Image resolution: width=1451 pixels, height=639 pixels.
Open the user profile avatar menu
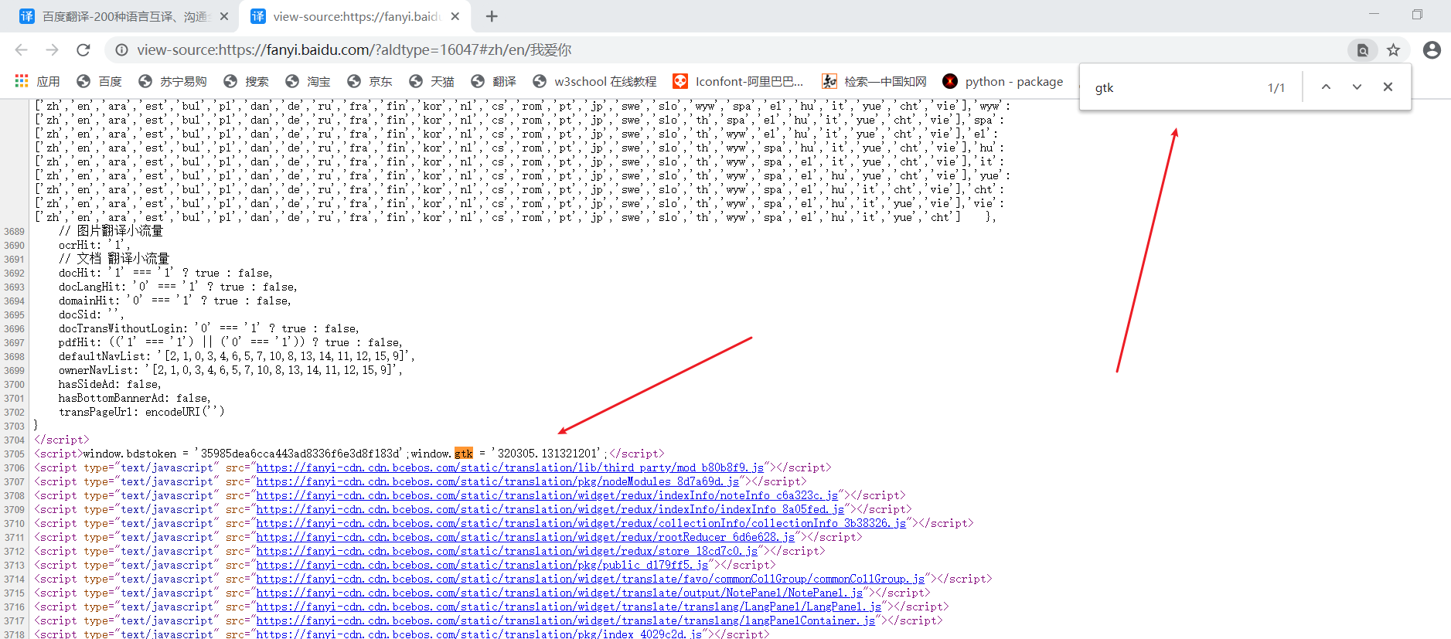1432,50
